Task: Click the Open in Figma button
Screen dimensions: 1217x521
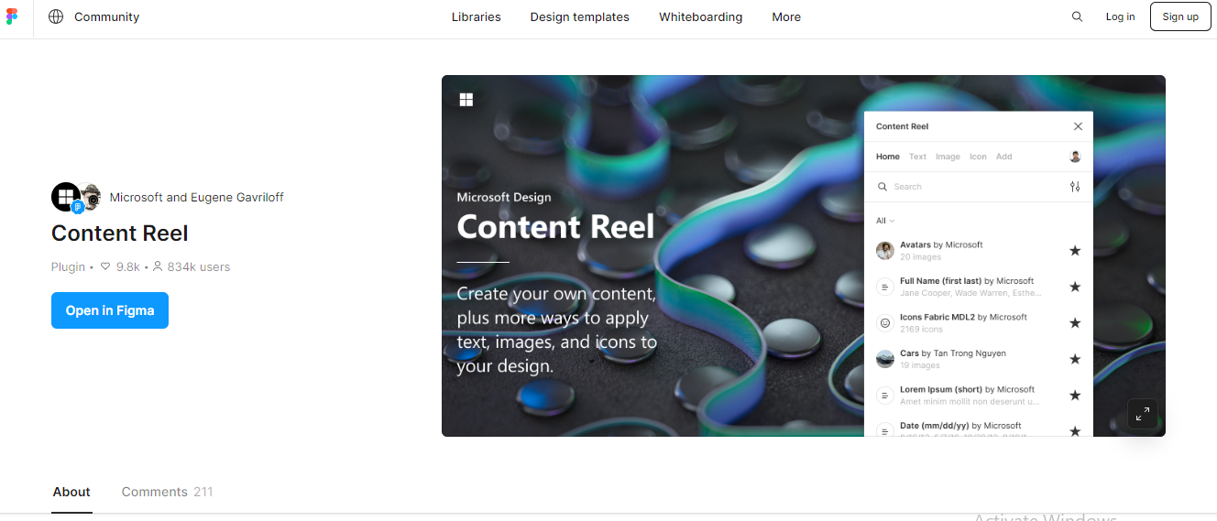Action: tap(110, 310)
